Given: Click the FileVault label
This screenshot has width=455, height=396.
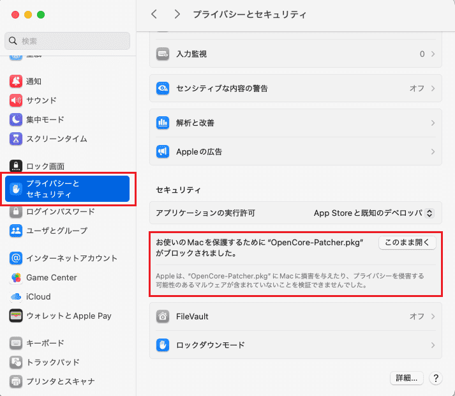Looking at the screenshot, I should pos(192,316).
